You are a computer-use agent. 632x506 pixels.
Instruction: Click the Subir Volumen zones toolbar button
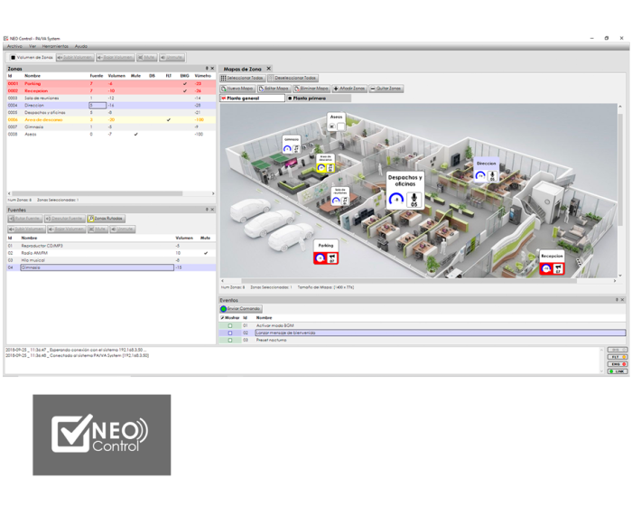click(x=74, y=57)
